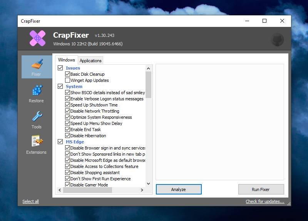The image size is (308, 221).
Task: Toggle the Issues group checkbox
Action: [x=60, y=68]
